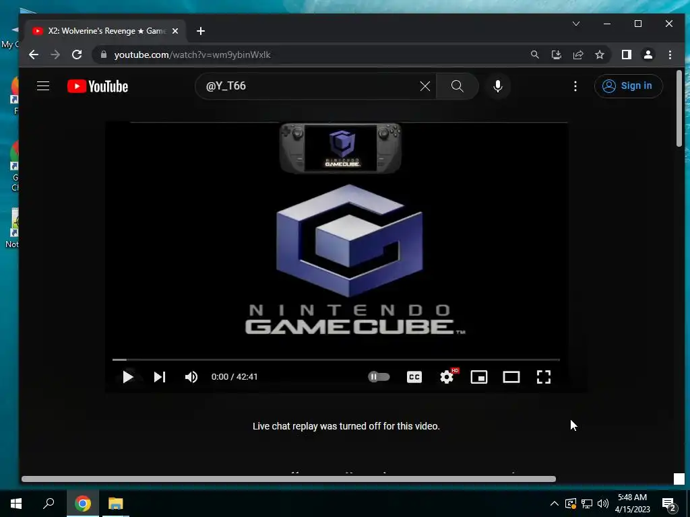The width and height of the screenshot is (690, 517).
Task: Open Chrome side panel
Action: 627,55
